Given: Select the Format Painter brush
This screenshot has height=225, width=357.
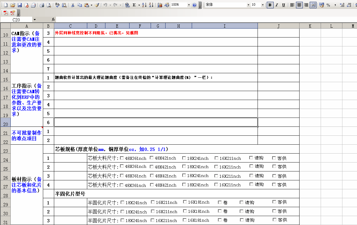Looking at the screenshot, I should pos(97,5).
